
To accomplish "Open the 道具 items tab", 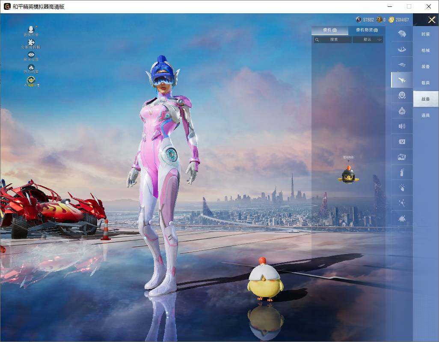I will point(426,115).
